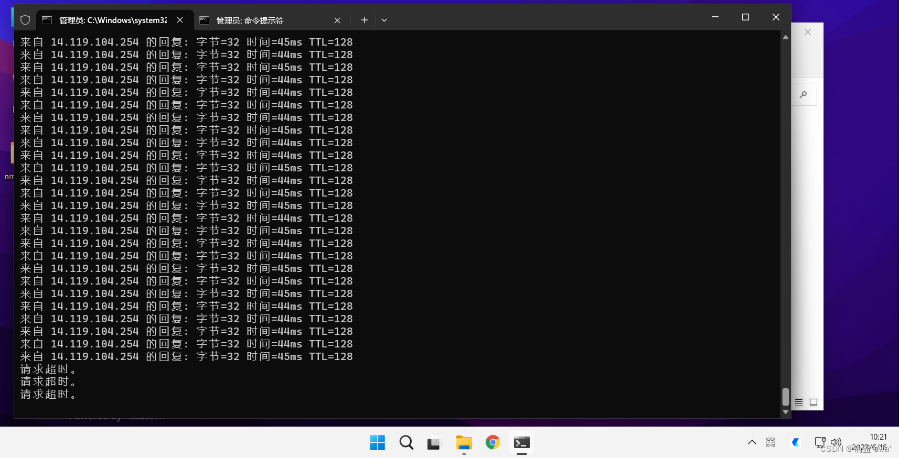Screen dimensions: 899x458
Task: Launch Google Chrome from the taskbar
Action: 493,443
